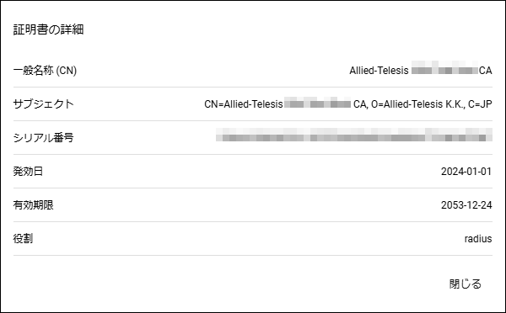Image resolution: width=506 pixels, height=313 pixels.
Task: Click the start date 2024-01-01
Action: 466,172
